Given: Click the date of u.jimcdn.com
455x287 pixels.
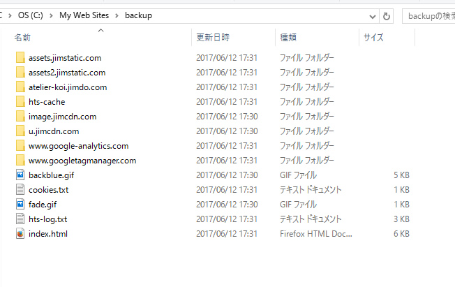Looking at the screenshot, I should [x=227, y=131].
